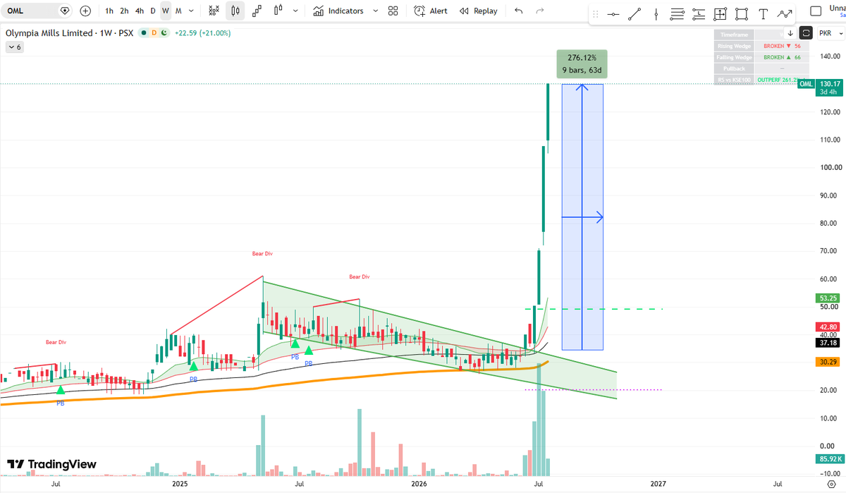Select the hollow candles chart style icon
The width and height of the screenshot is (846, 493).
pos(278,11)
